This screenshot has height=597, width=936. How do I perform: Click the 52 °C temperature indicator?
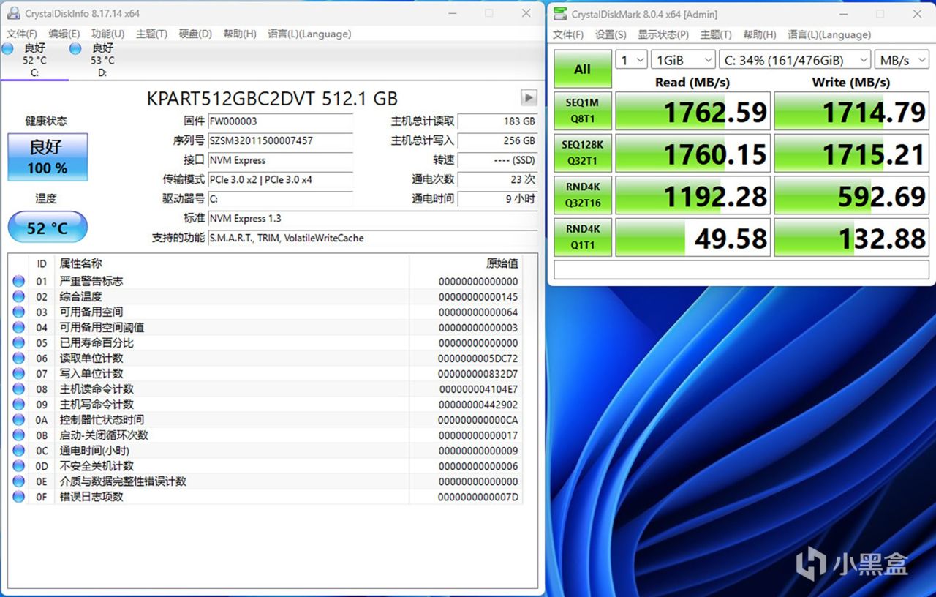pos(48,228)
